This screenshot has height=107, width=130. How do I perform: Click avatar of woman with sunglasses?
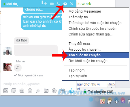click(x=7, y=51)
